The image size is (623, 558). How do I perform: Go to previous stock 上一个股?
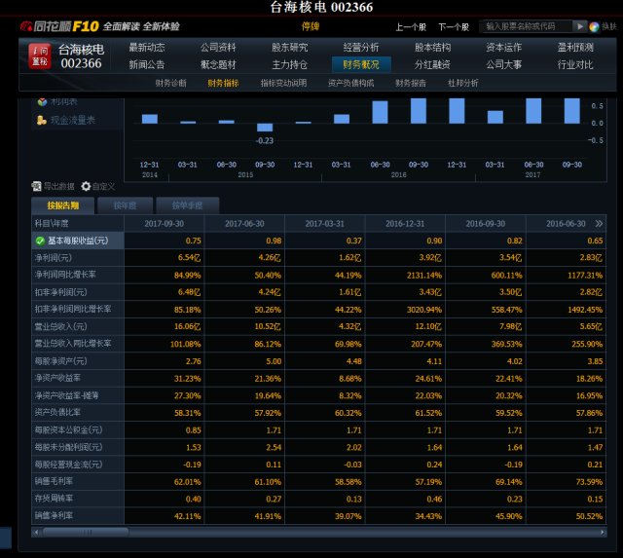(x=411, y=27)
